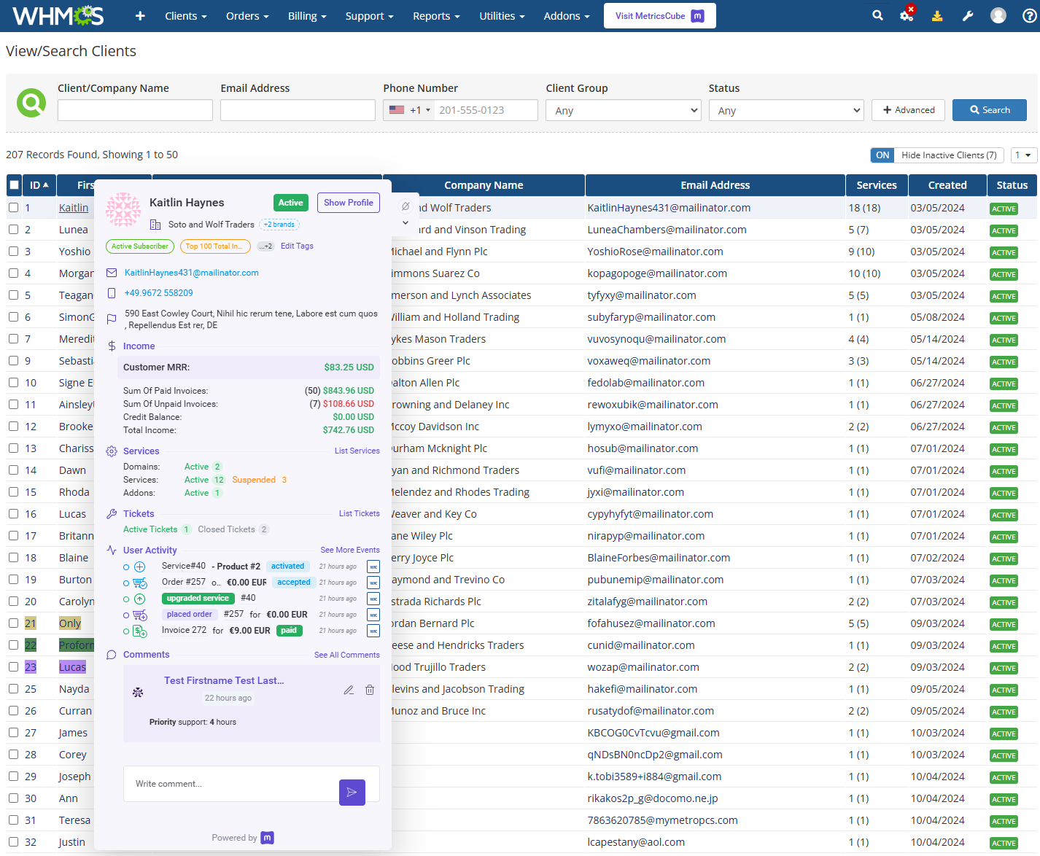Click the Visit MetricsCube button

(x=659, y=15)
